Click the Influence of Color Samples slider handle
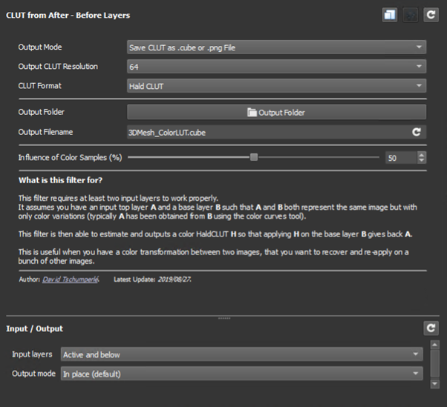The width and height of the screenshot is (447, 407). coord(254,157)
